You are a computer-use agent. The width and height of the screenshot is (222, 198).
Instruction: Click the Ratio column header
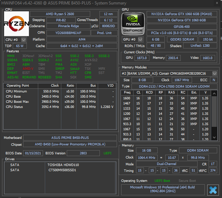tap(69, 86)
